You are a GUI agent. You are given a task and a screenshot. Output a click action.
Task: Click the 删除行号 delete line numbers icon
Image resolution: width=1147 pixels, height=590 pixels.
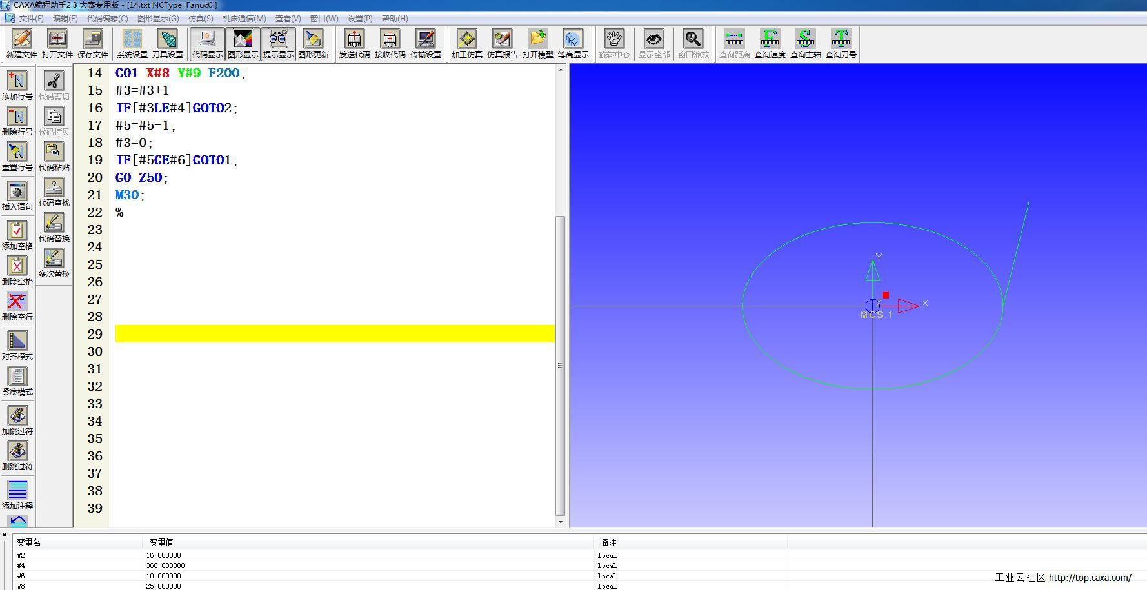pos(17,121)
